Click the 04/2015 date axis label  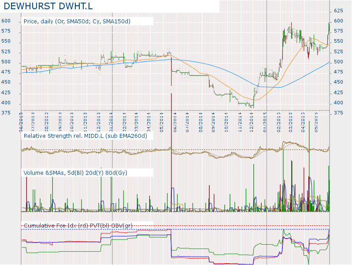coord(303,120)
